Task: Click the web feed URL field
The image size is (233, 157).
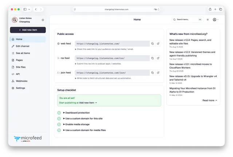Action: (112, 44)
